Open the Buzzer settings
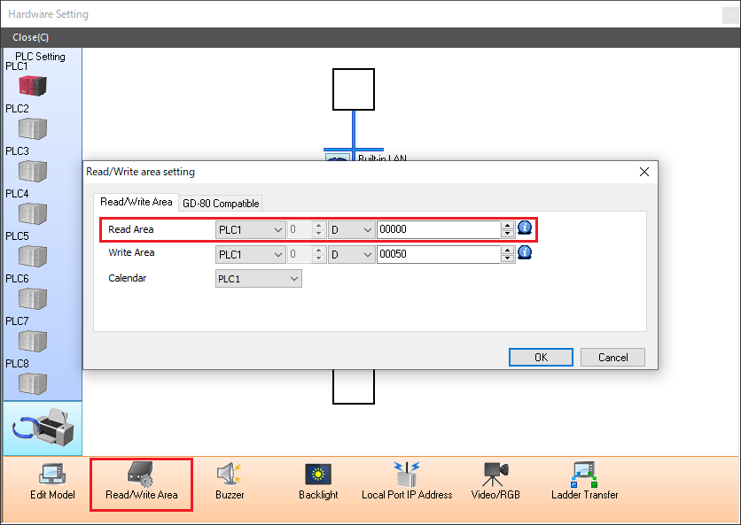The height and width of the screenshot is (525, 741). click(230, 482)
